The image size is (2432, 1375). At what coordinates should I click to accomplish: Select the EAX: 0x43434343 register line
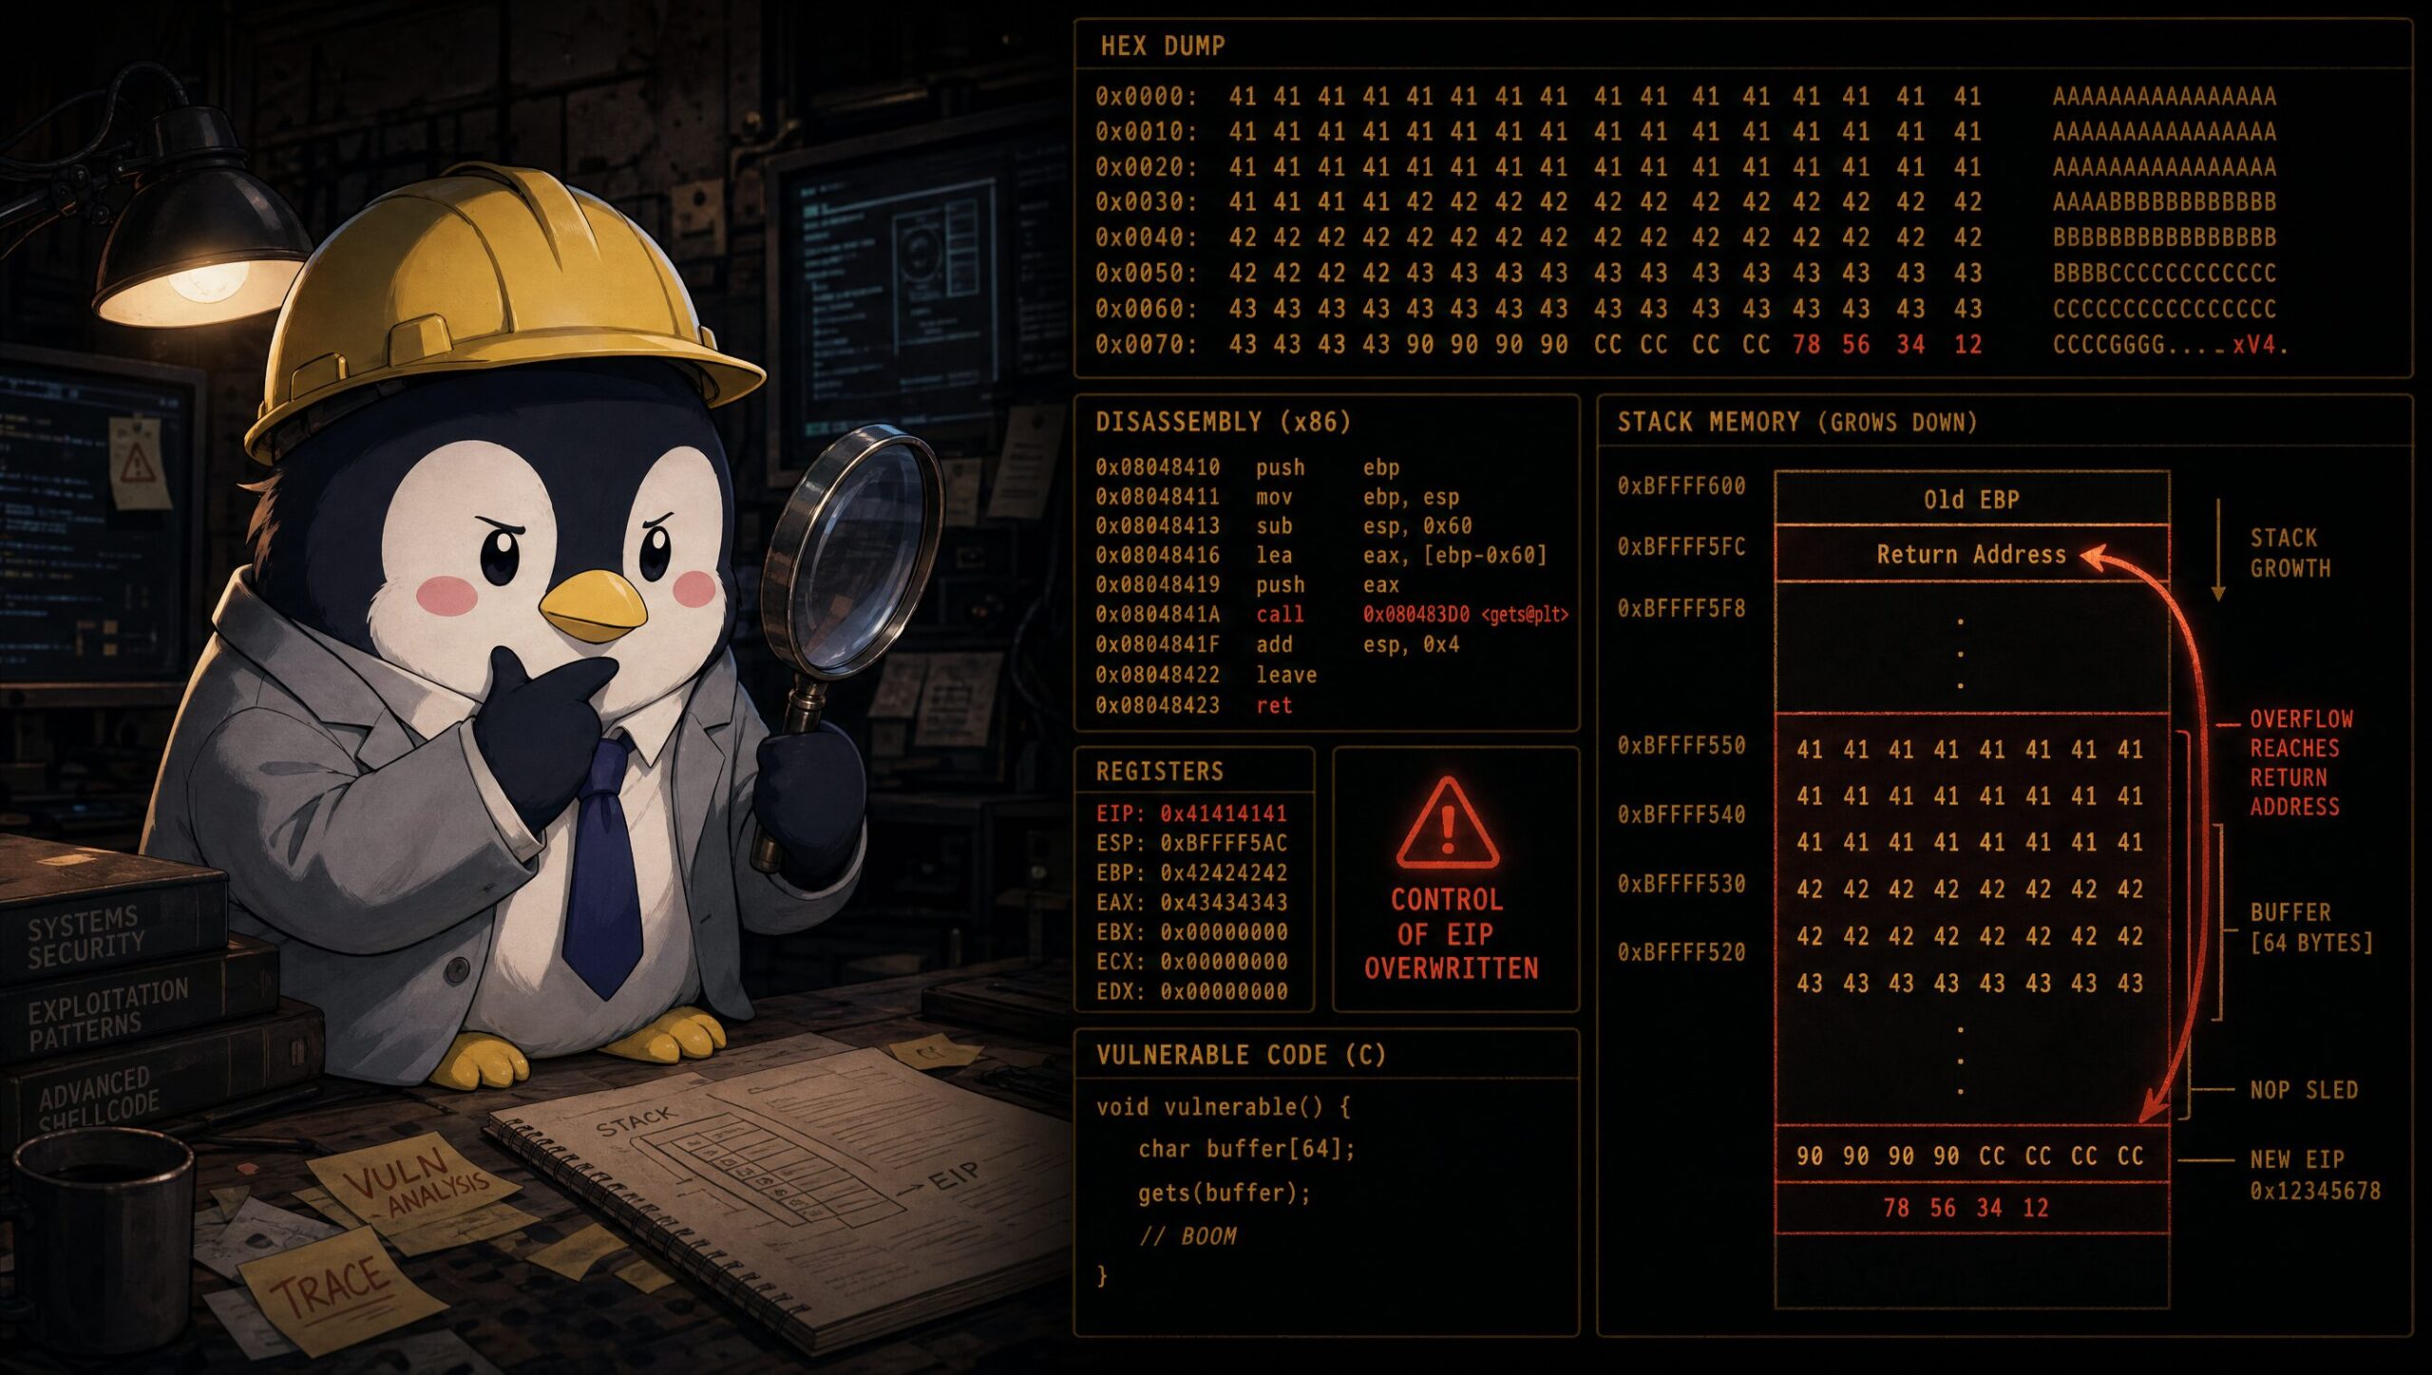(x=1191, y=902)
